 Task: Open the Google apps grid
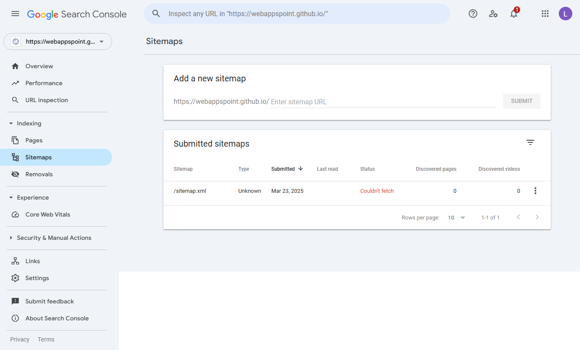tap(545, 14)
